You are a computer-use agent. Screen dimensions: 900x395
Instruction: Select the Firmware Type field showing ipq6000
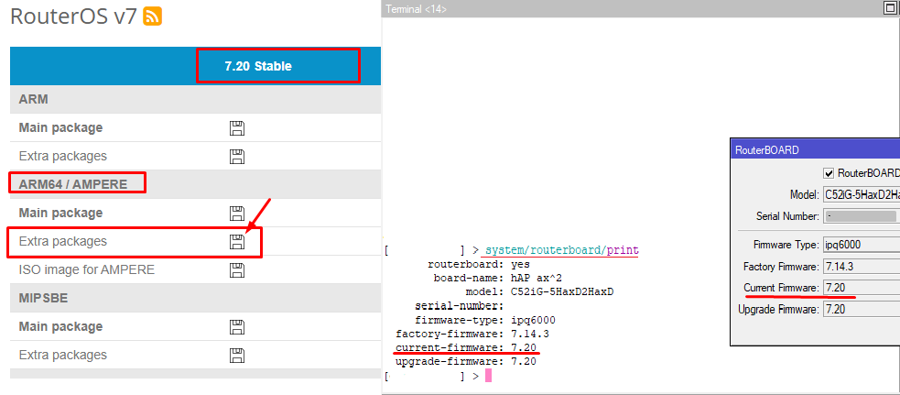tap(861, 245)
